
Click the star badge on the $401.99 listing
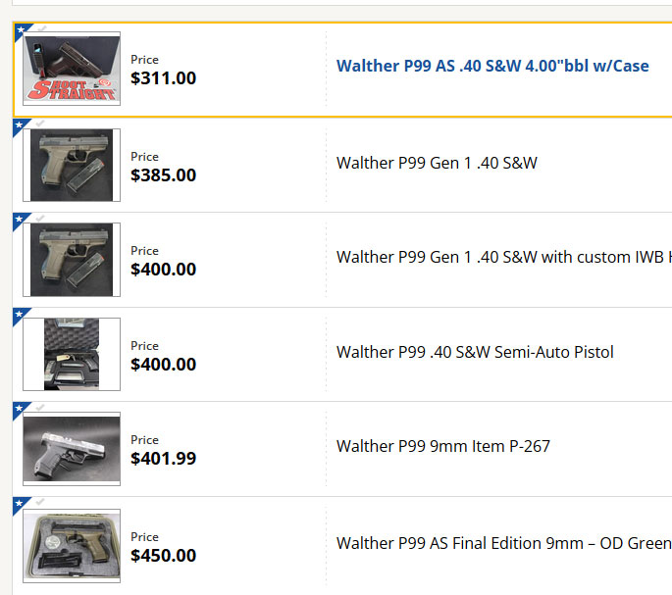point(20,409)
